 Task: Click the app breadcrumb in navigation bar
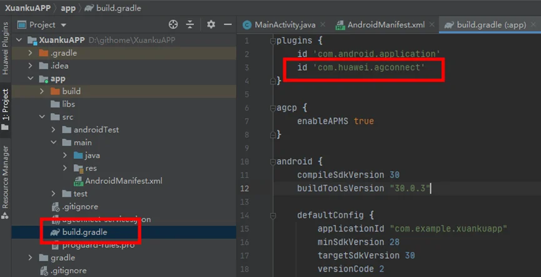pyautogui.click(x=68, y=8)
